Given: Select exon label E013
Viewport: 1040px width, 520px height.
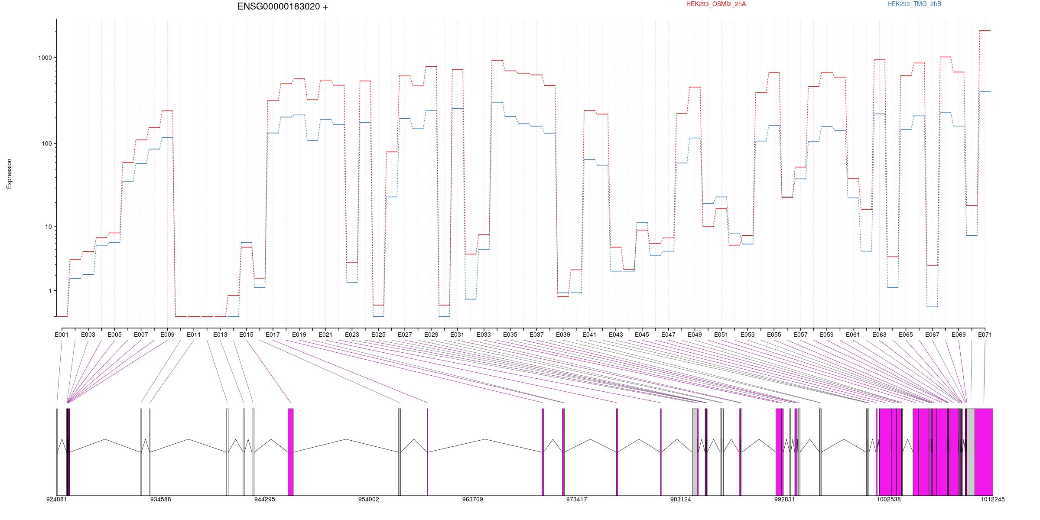Looking at the screenshot, I should [220, 335].
